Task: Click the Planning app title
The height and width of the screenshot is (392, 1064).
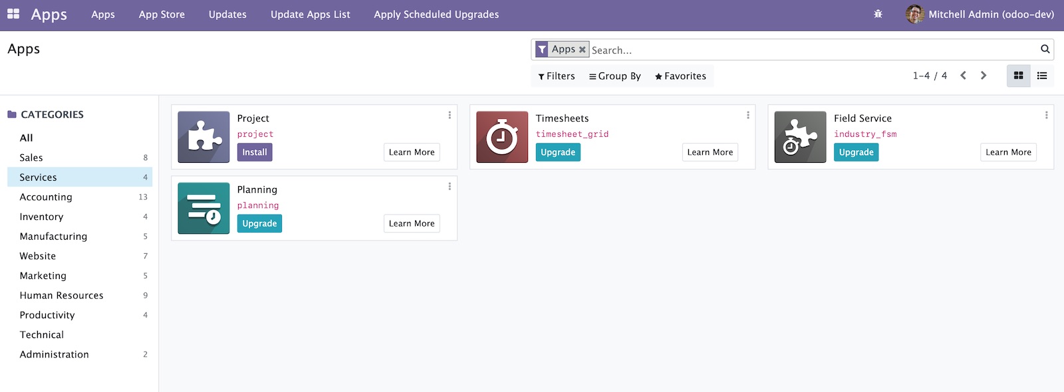Action: pyautogui.click(x=257, y=189)
